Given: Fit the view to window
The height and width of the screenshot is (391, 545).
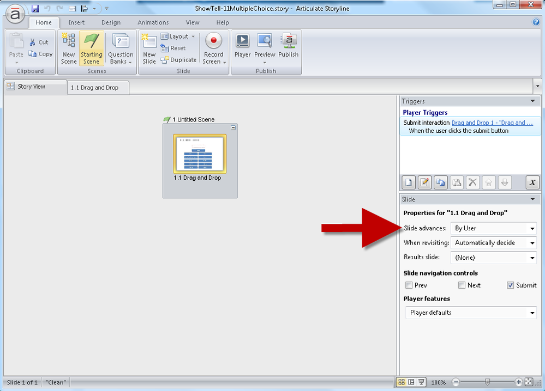Looking at the screenshot, I should tap(529, 382).
